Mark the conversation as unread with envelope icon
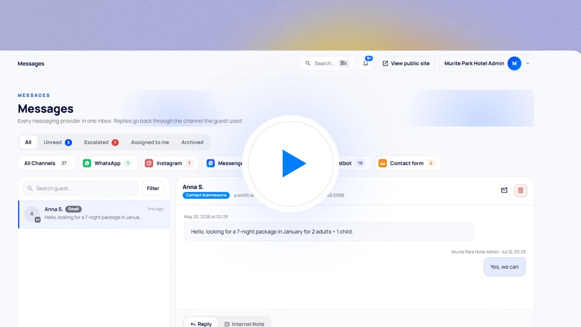 504,190
